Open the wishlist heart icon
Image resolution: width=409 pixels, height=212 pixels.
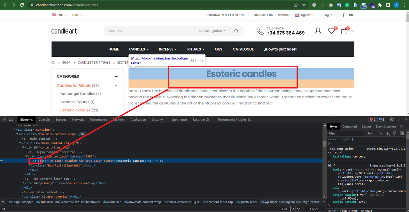coord(332,31)
